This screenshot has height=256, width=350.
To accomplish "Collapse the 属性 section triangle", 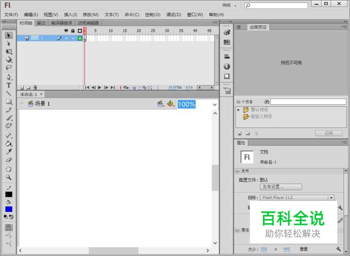I will click(238, 230).
